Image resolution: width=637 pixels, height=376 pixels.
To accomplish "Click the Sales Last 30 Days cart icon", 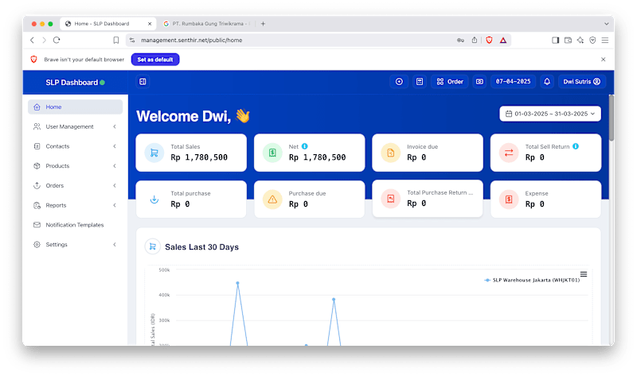I will pyautogui.click(x=153, y=246).
